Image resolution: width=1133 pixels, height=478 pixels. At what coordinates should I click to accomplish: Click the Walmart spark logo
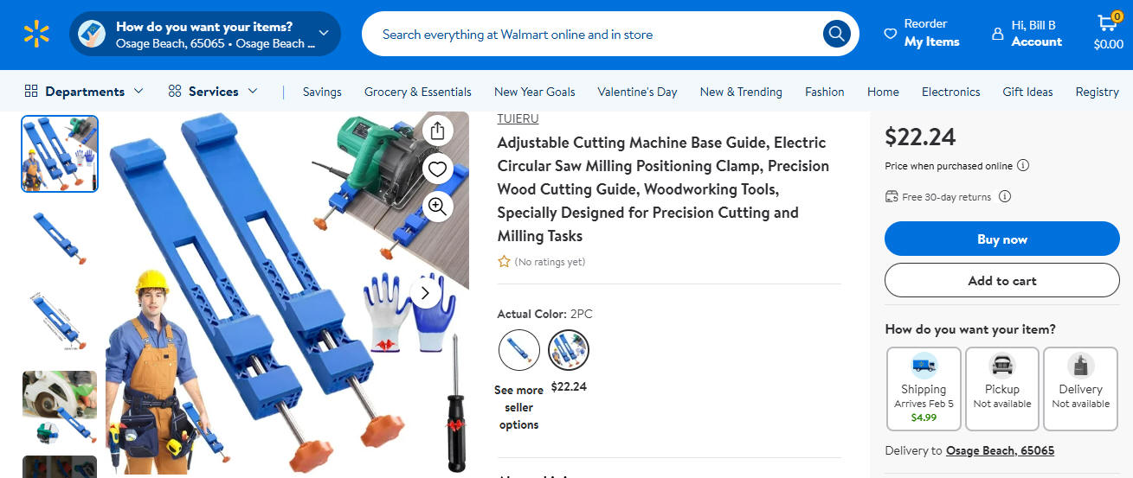(x=36, y=35)
